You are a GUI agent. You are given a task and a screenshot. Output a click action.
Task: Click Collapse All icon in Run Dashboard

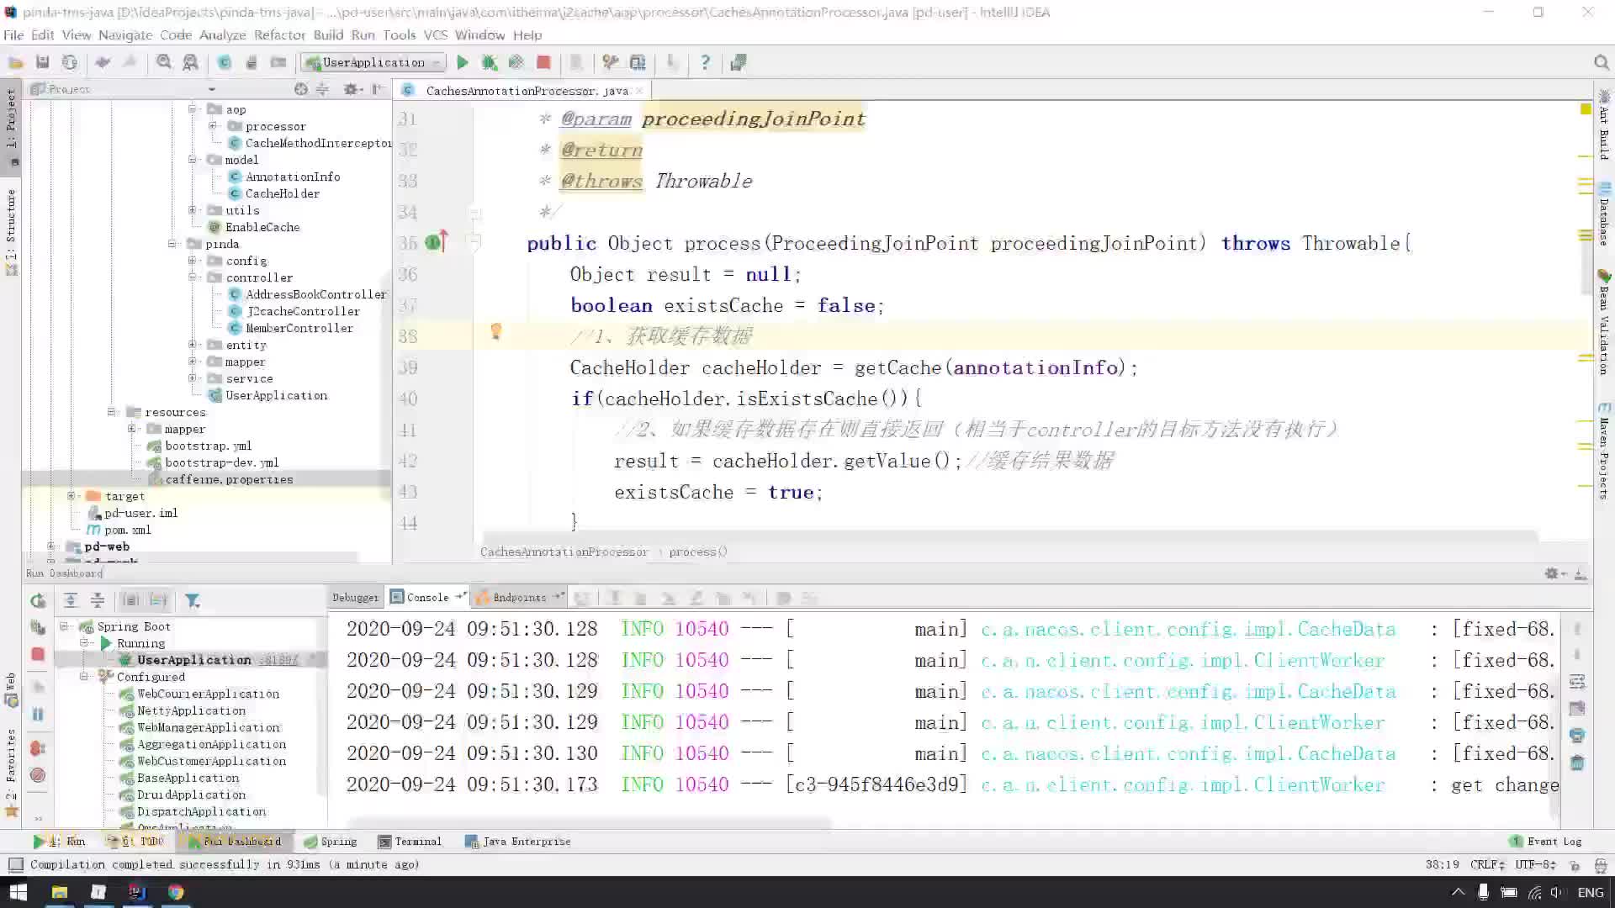coord(98,600)
